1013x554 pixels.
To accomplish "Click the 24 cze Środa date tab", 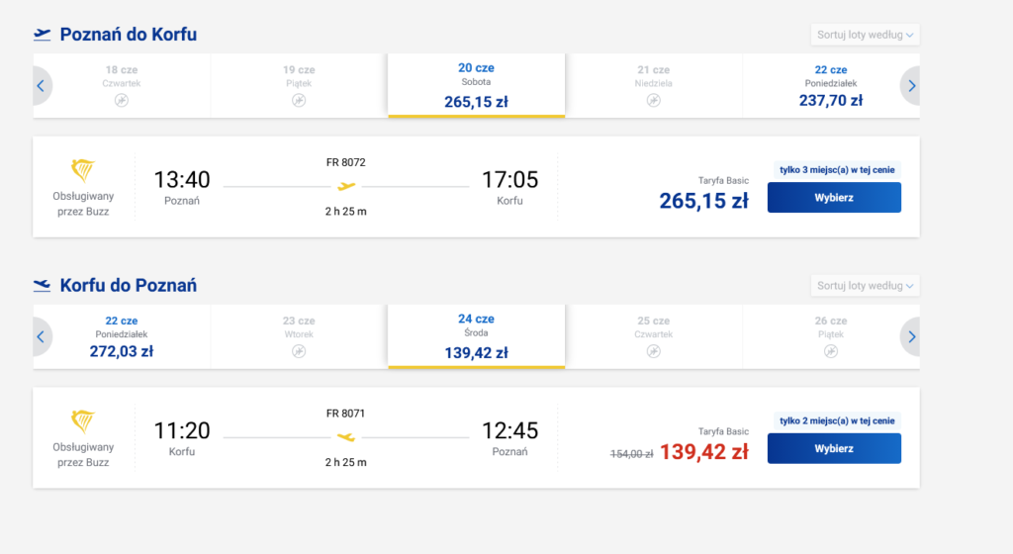I will point(476,336).
